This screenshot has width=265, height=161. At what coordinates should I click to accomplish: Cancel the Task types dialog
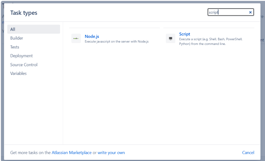[248, 153]
